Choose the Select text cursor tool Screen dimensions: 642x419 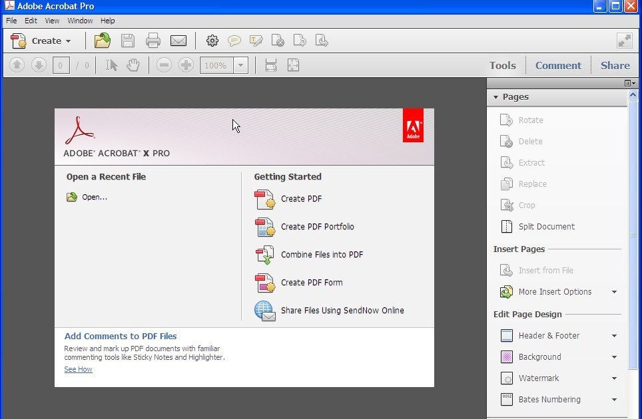111,65
